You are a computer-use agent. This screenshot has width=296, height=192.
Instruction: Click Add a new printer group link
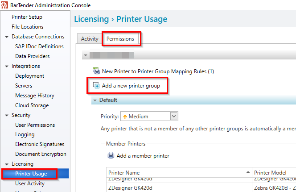click(x=131, y=86)
